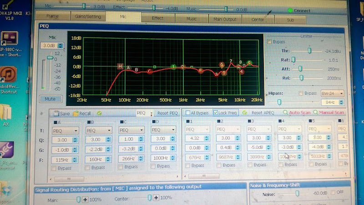The image size is (364, 205).
Task: Open the SP-980C desktop shortcut
Action: [10, 44]
